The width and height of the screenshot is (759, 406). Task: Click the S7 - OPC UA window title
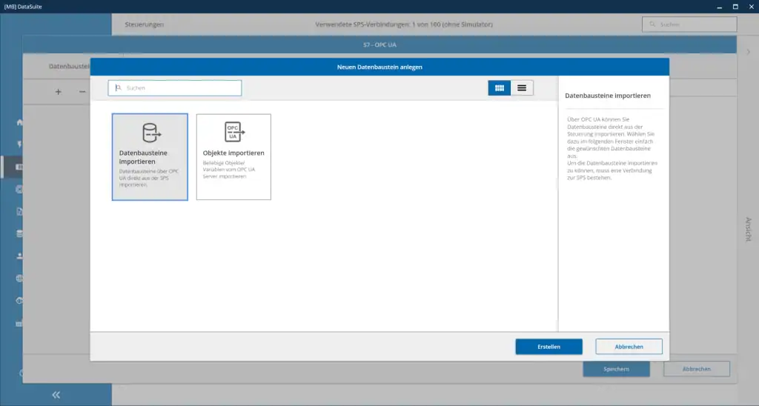379,44
